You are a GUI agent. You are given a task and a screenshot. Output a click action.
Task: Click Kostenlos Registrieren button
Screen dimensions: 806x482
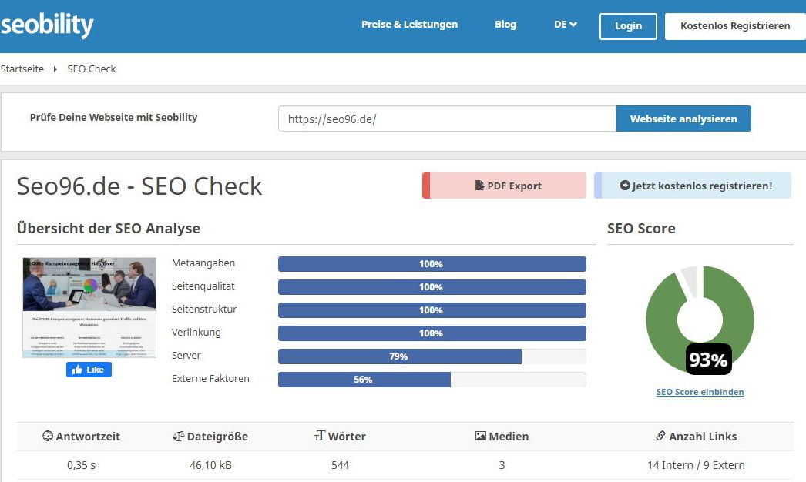pyautogui.click(x=734, y=26)
